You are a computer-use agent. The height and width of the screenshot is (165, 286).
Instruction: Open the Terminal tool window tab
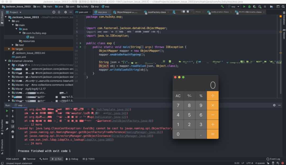click(x=29, y=159)
